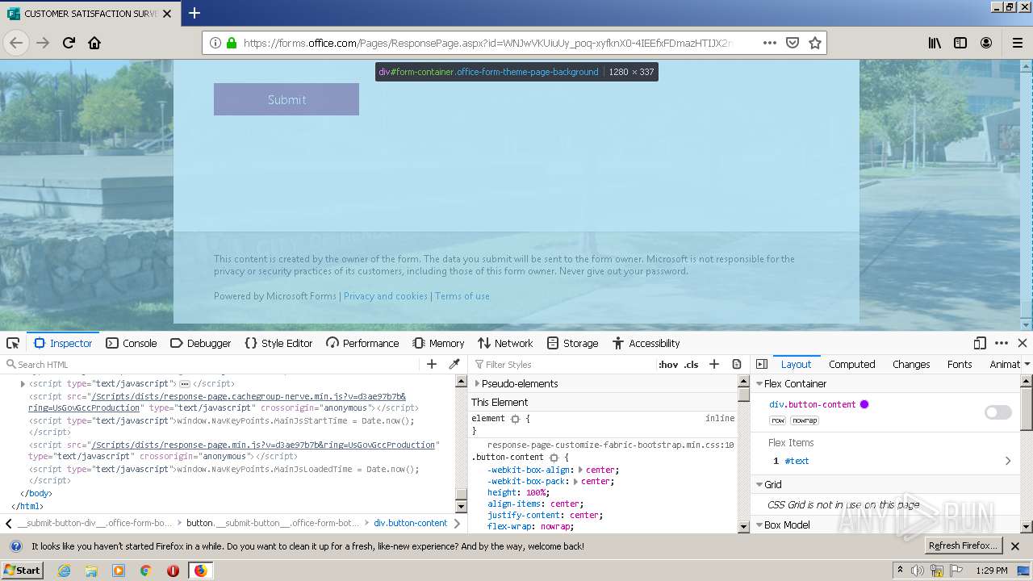Open Chrome from the taskbar

pyautogui.click(x=146, y=571)
